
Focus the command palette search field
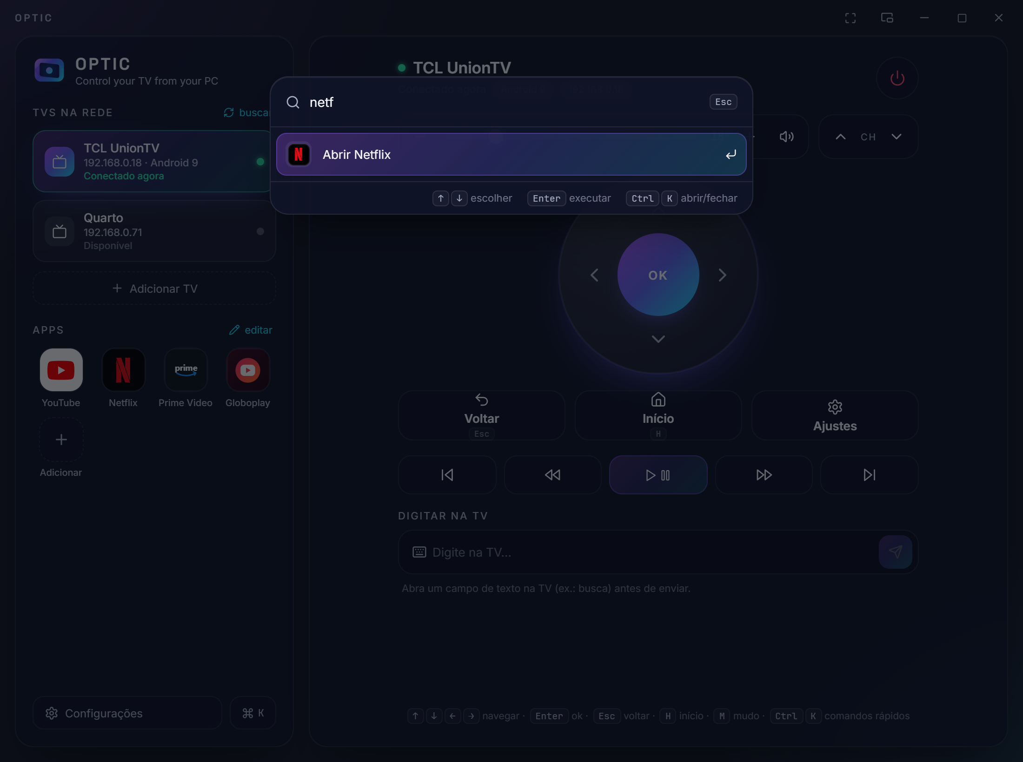click(505, 102)
